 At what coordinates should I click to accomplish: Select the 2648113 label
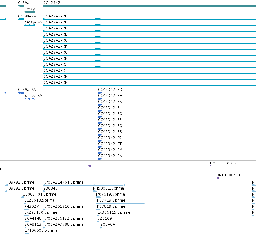33,224
